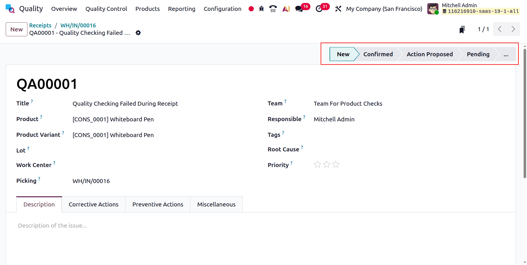527x265 pixels.
Task: Open the Studio tools wrench icon
Action: [338, 9]
